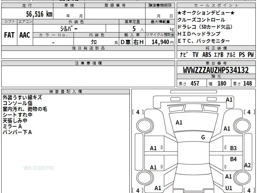Click the B4 damage mark on the diagram
This screenshot has width=257, height=193.
coord(234,159)
